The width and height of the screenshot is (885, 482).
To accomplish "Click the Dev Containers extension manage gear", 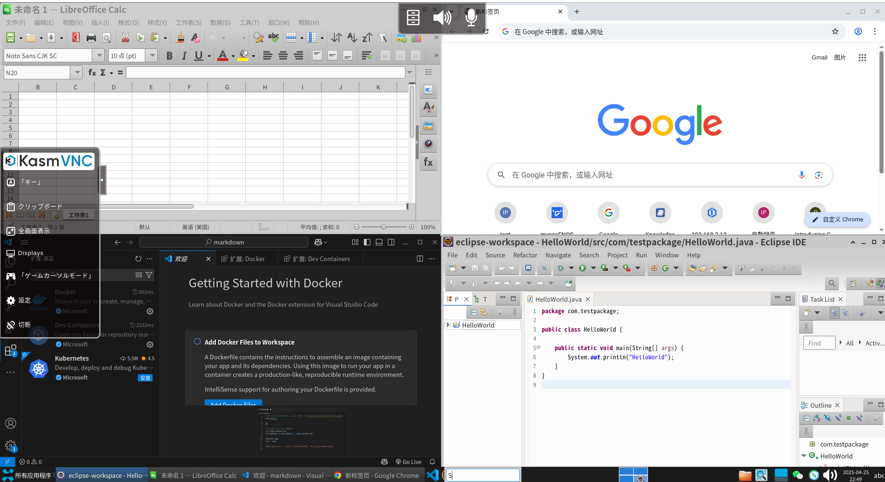I will [x=150, y=345].
